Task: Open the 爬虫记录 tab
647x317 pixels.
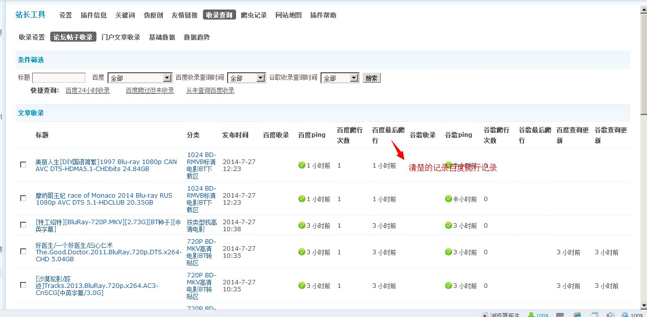Action: click(x=254, y=15)
